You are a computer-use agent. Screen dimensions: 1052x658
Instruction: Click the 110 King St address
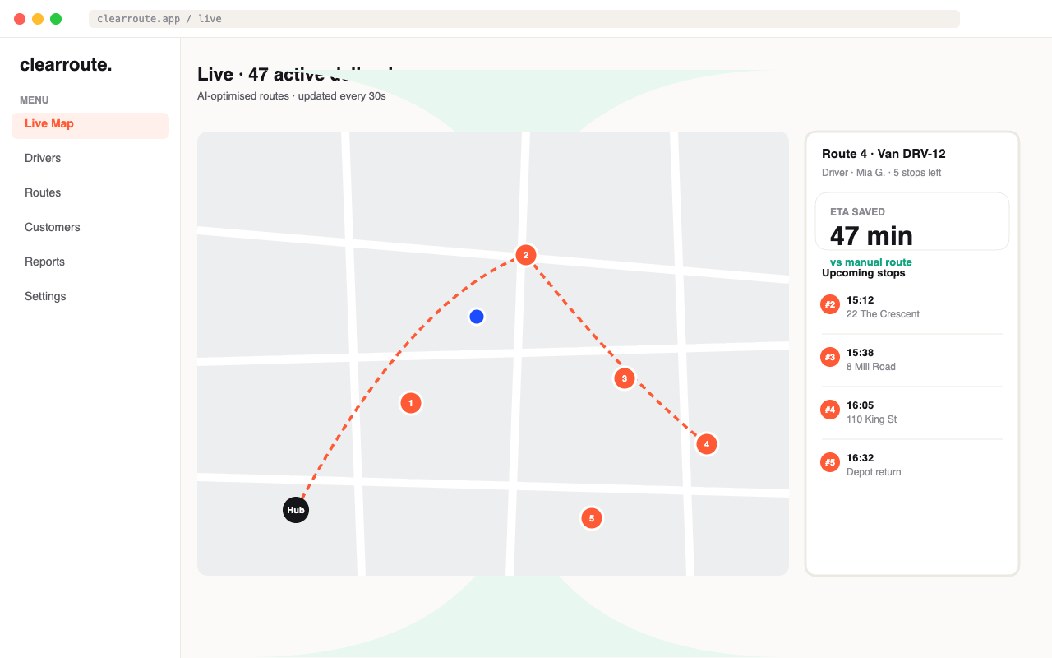871,419
